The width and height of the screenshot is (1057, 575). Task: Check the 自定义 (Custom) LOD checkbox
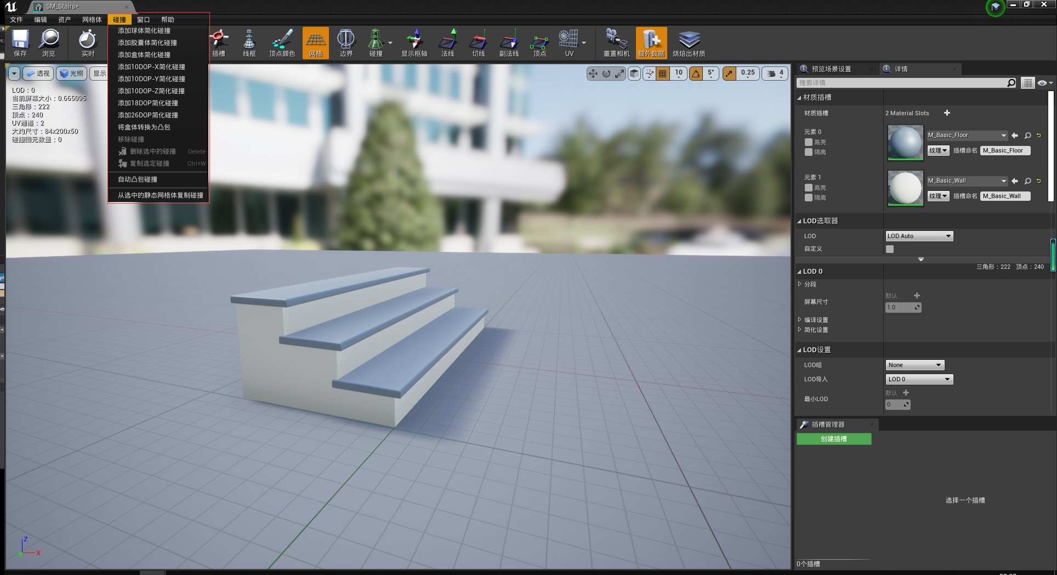[x=890, y=249]
